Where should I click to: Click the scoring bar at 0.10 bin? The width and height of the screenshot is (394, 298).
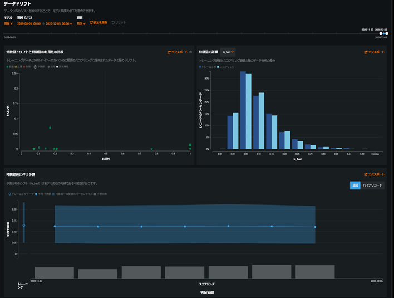pyautogui.click(x=262, y=121)
